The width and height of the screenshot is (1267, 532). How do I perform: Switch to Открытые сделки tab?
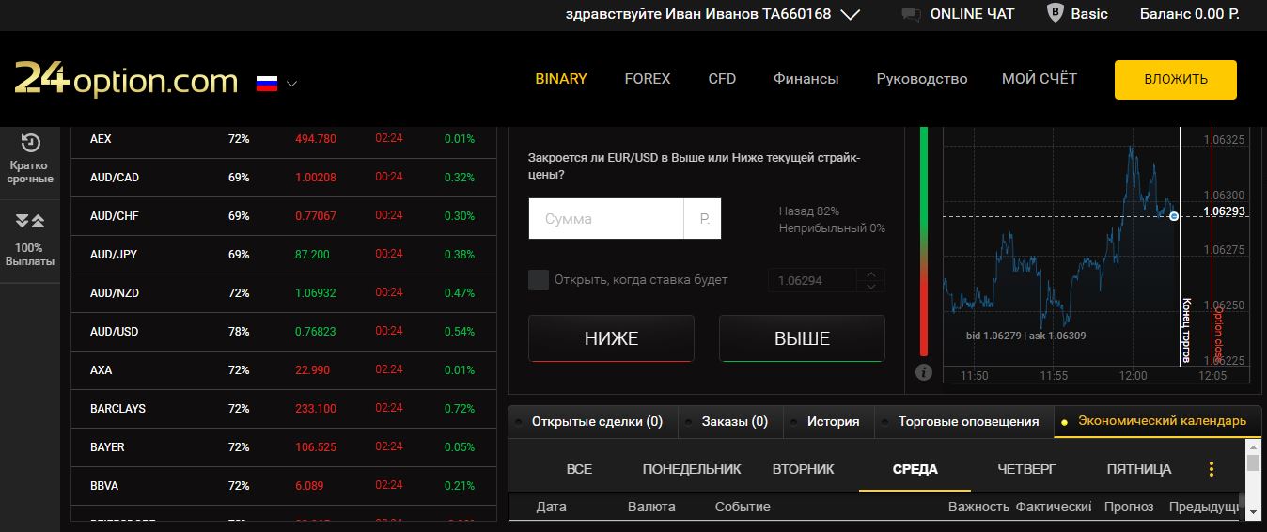click(x=592, y=422)
